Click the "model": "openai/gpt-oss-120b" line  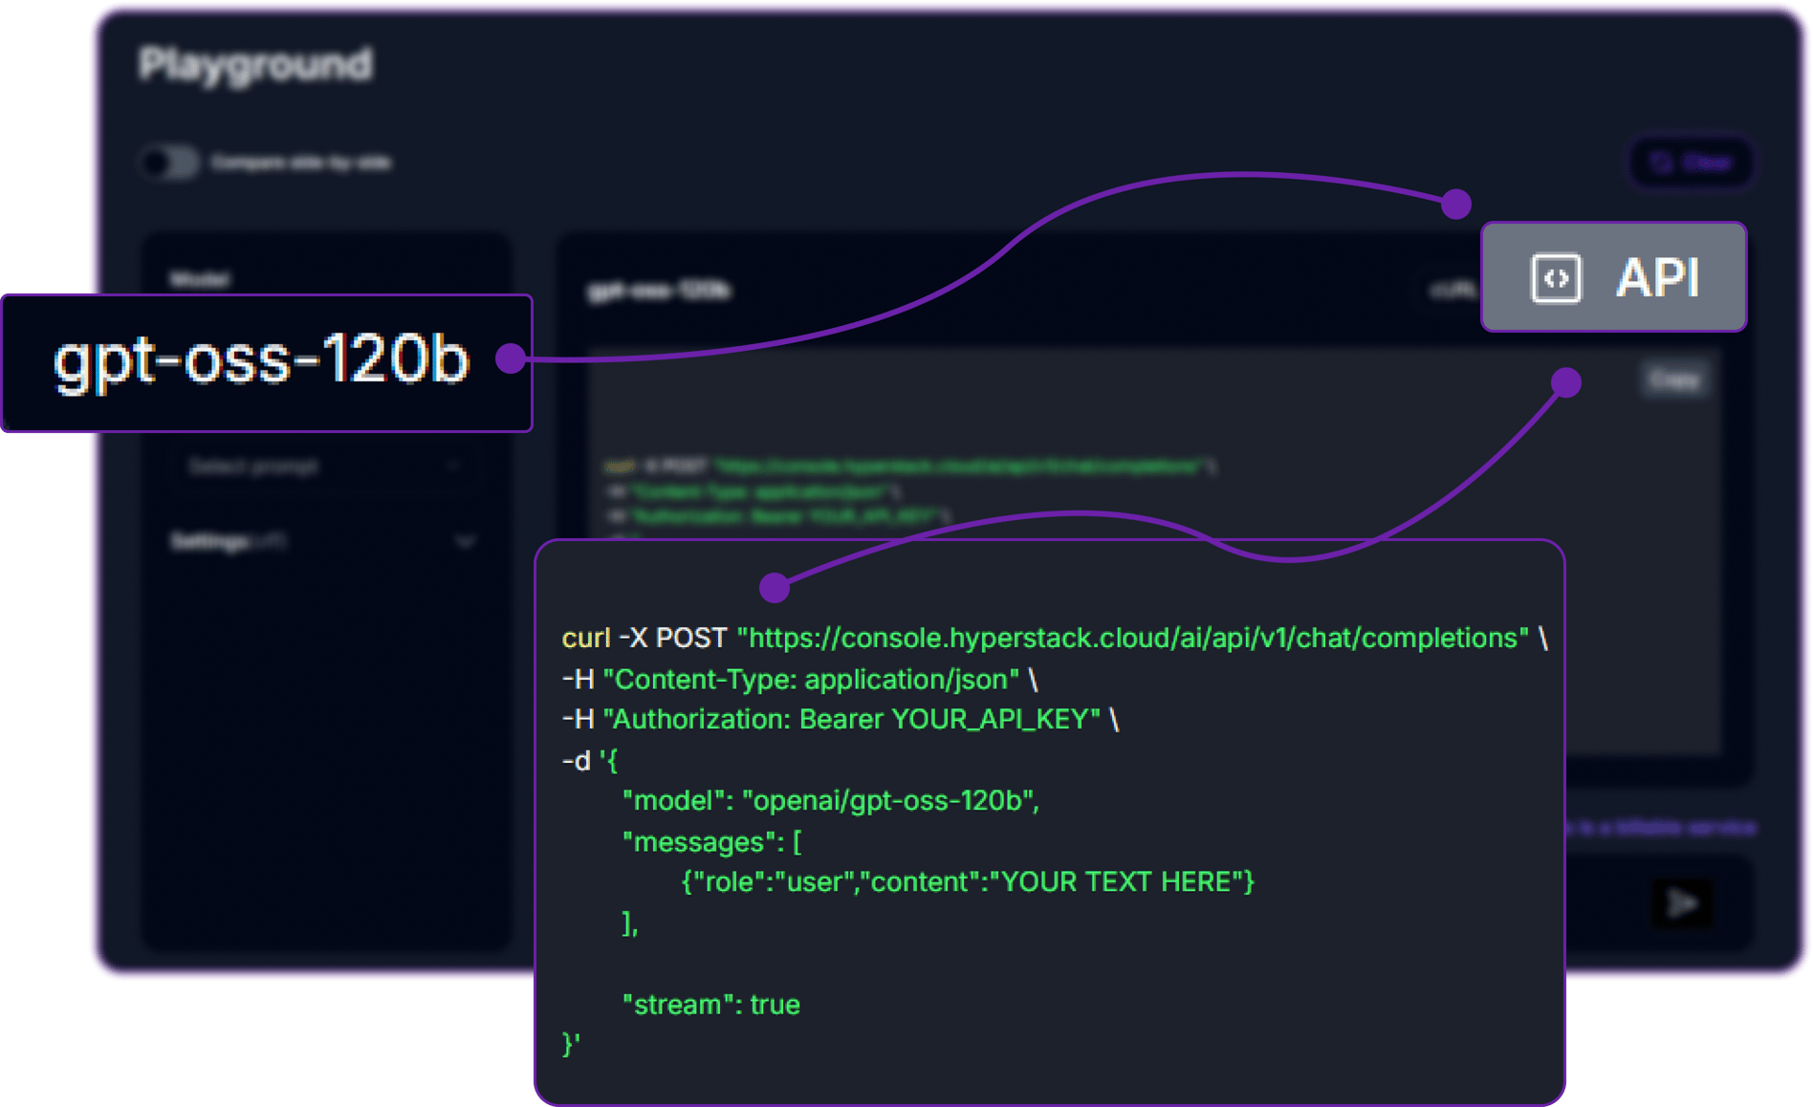click(x=830, y=800)
